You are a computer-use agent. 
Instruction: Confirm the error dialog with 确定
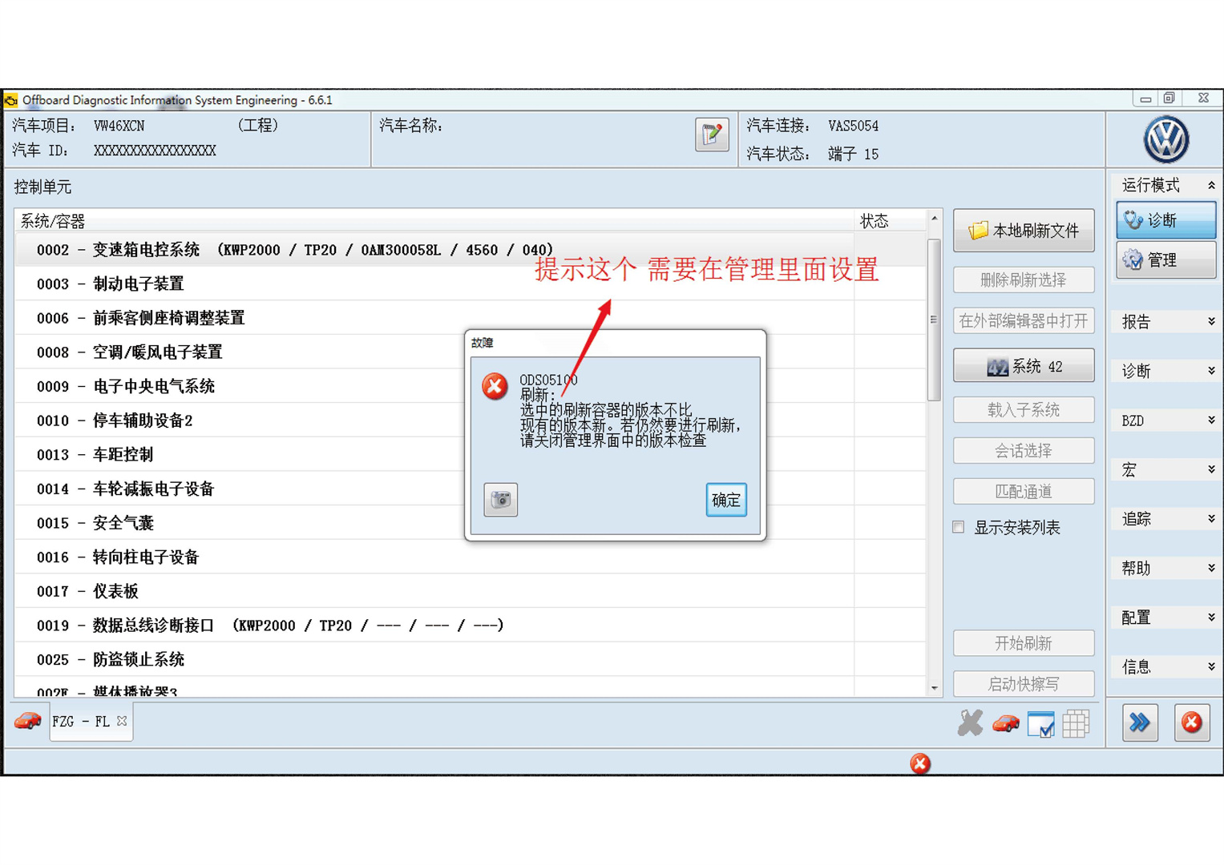point(726,500)
